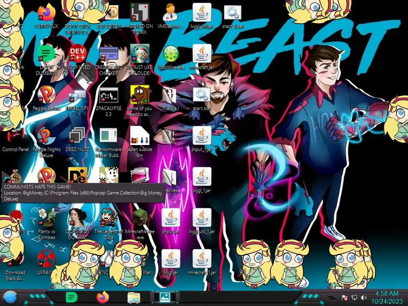Open the VM0Technic... desktop icon
The width and height of the screenshot is (408, 306).
point(171,13)
